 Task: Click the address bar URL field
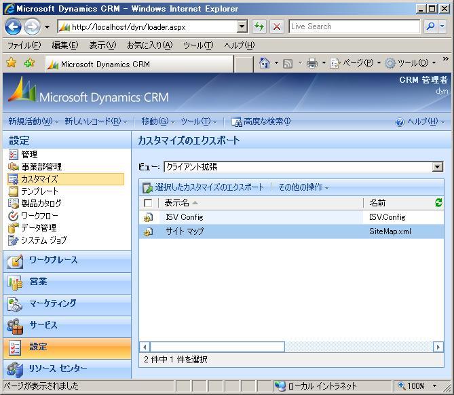[x=148, y=27]
